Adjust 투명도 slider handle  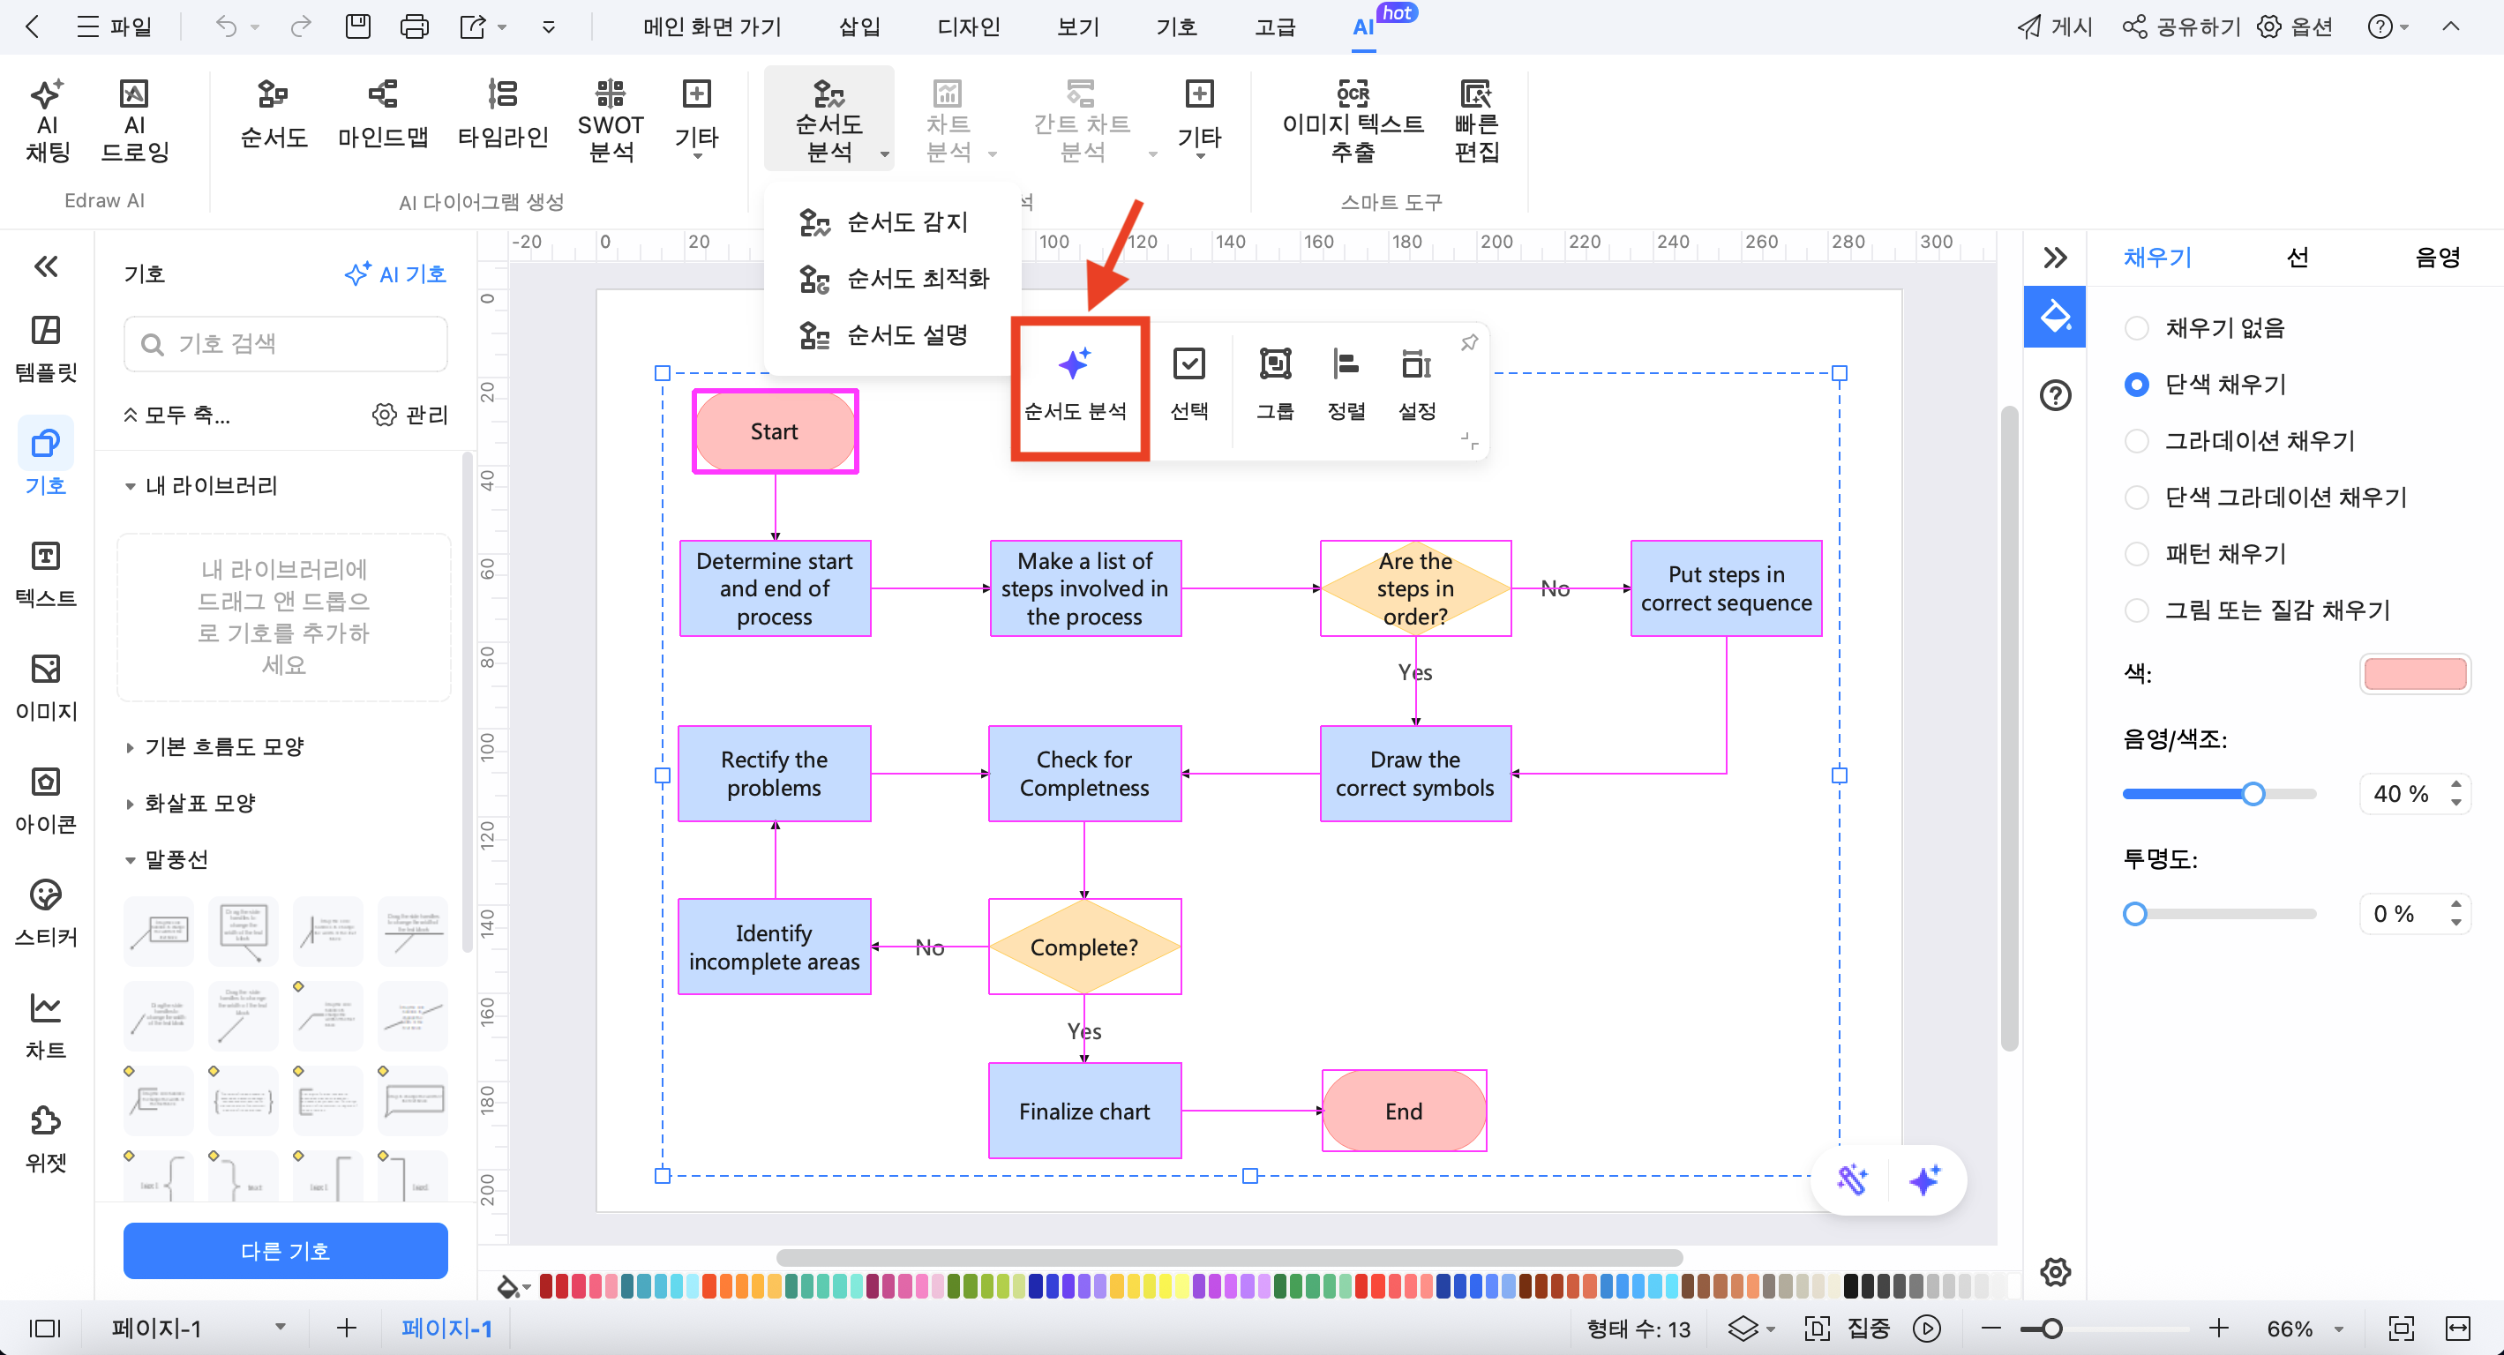point(2134,914)
